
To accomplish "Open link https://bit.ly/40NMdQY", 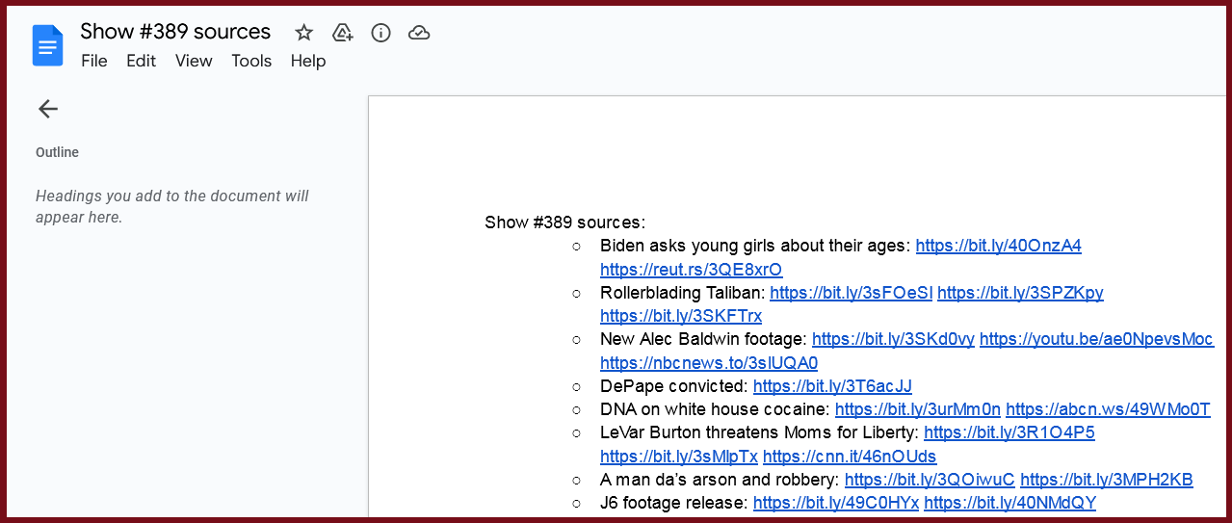I will point(1009,503).
